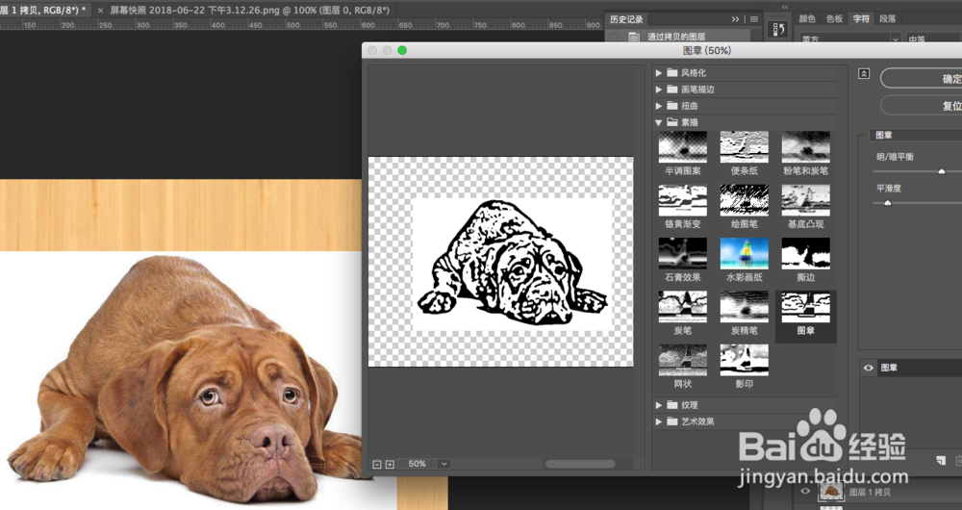Screen dimensions: 962x510
Task: Switch to the 色板 panel tab
Action: pos(834,19)
